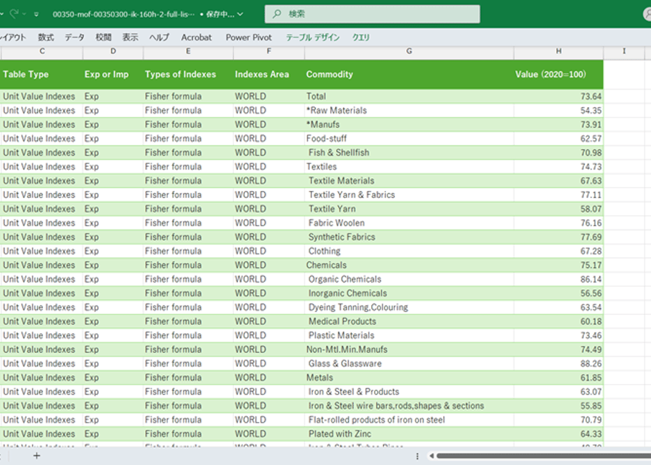Open the Power Pivot tab

coord(249,37)
